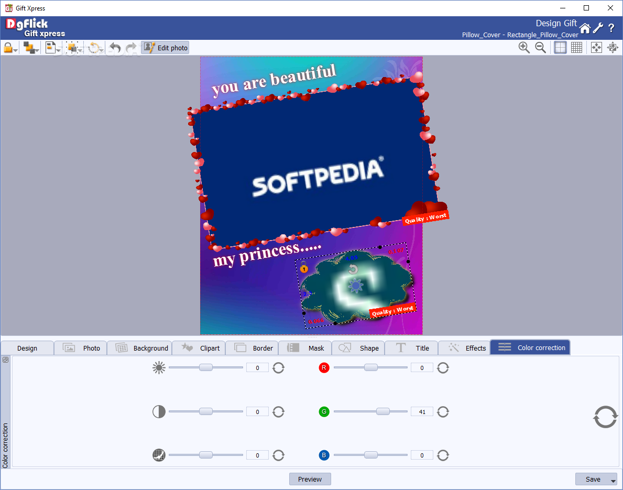The image size is (623, 490).
Task: Click the lock icon on selected photo
Action: coord(304,267)
